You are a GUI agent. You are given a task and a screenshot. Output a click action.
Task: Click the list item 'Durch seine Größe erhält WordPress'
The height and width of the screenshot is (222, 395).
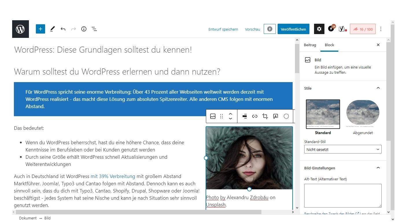[x=96, y=160]
